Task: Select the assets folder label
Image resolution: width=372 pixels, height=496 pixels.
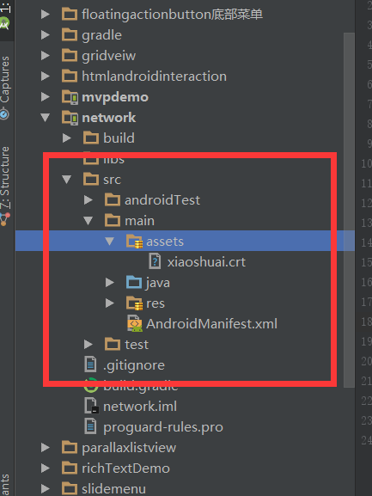Action: (x=165, y=242)
